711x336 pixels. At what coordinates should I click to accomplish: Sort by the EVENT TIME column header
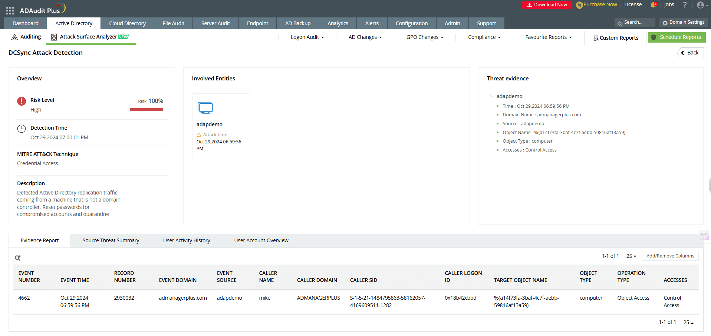coord(75,280)
